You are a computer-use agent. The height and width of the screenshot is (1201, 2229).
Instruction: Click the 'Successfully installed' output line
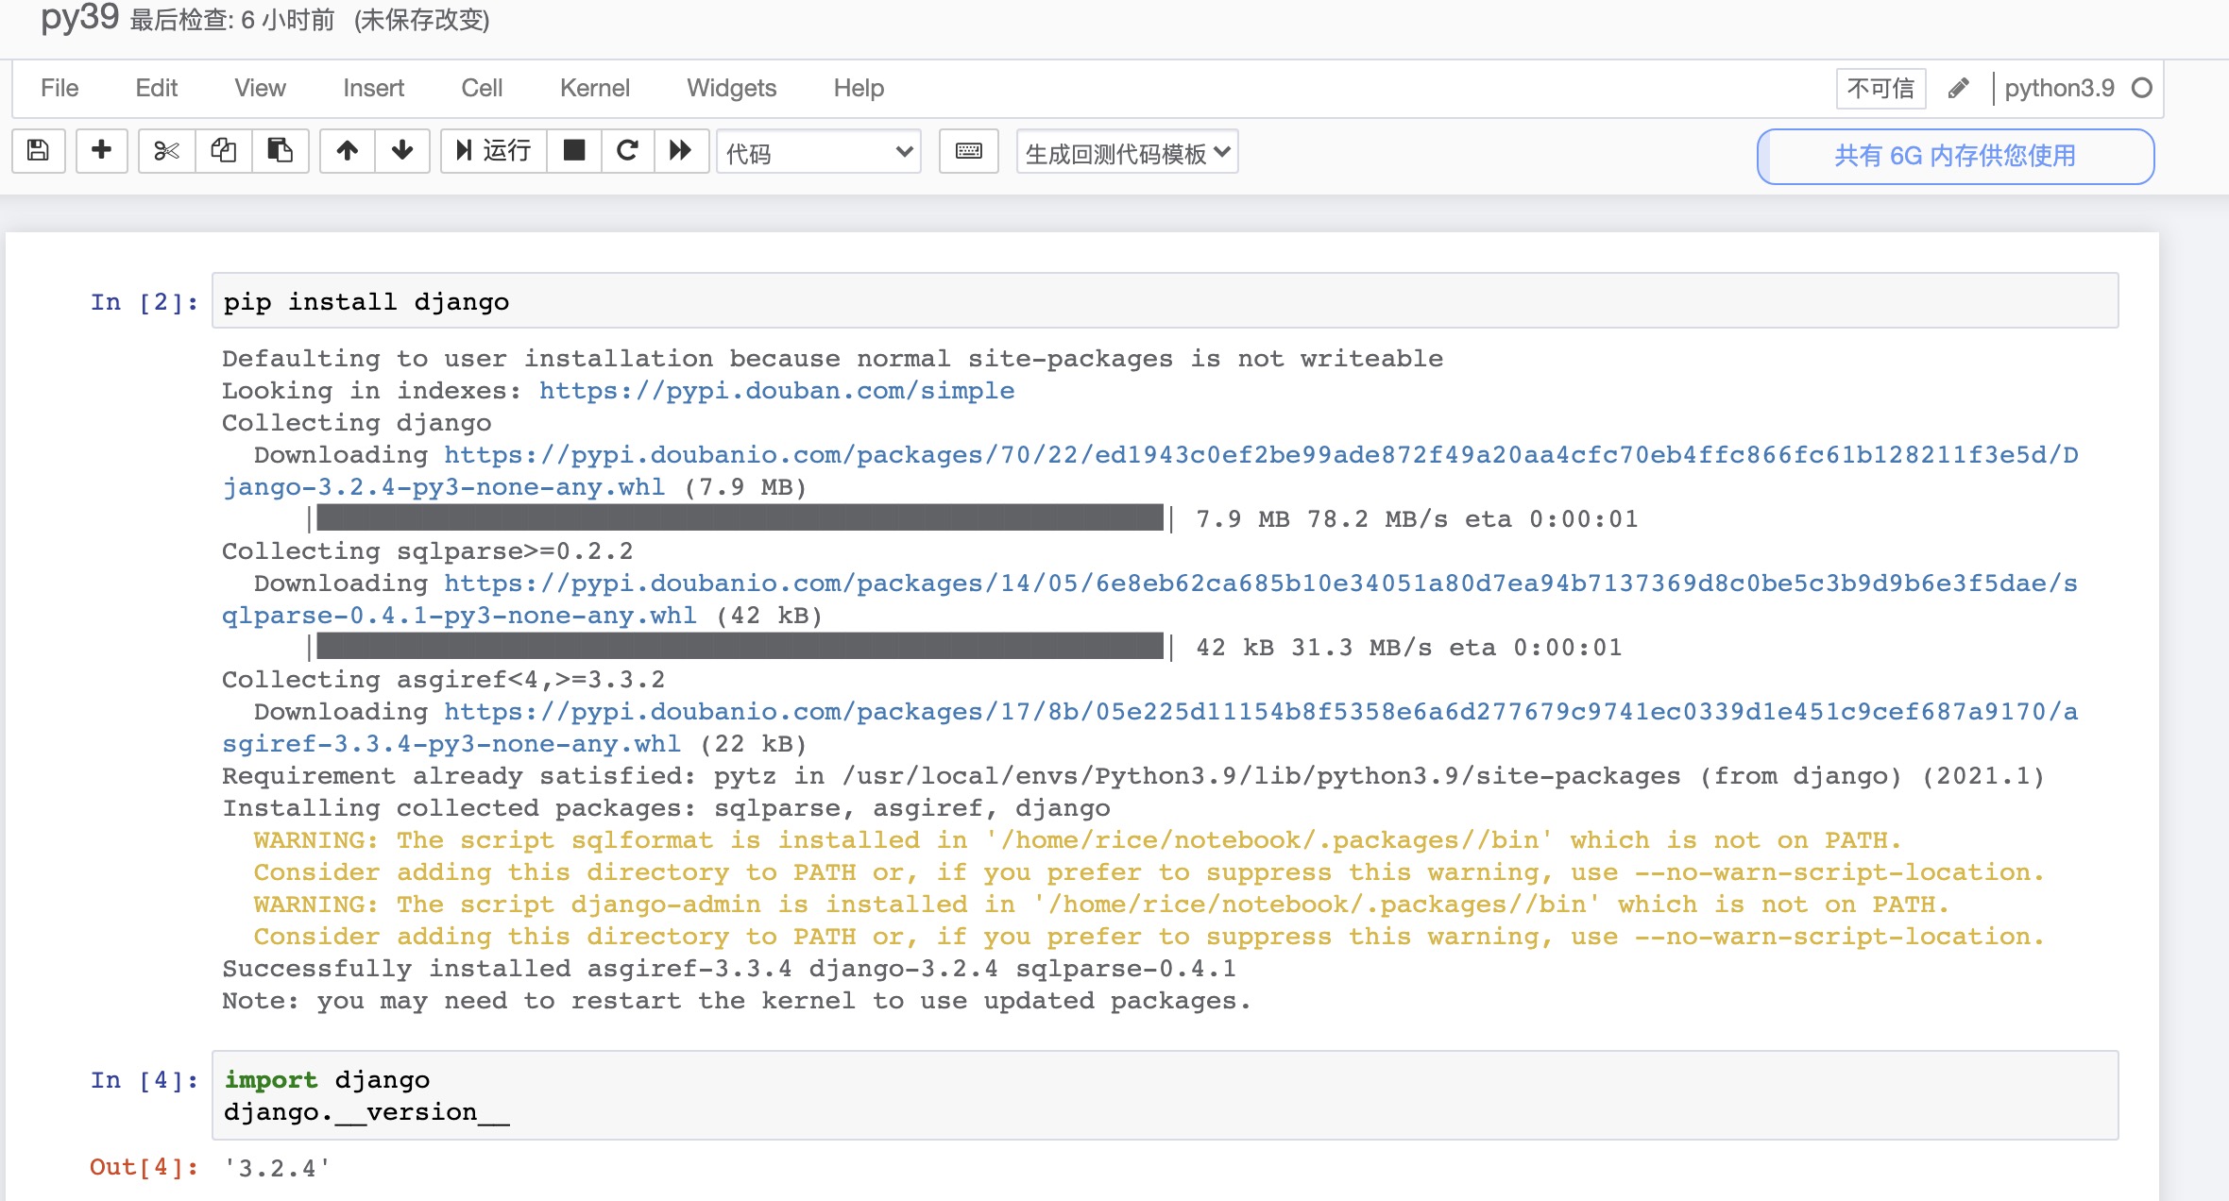(728, 969)
